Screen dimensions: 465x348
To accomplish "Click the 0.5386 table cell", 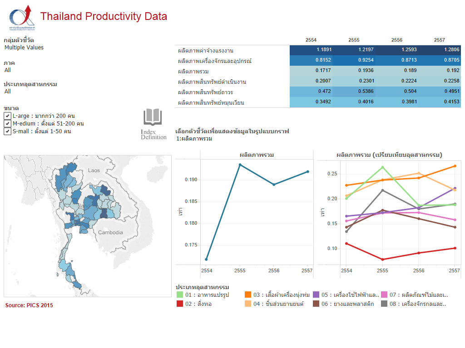I will tap(354, 92).
